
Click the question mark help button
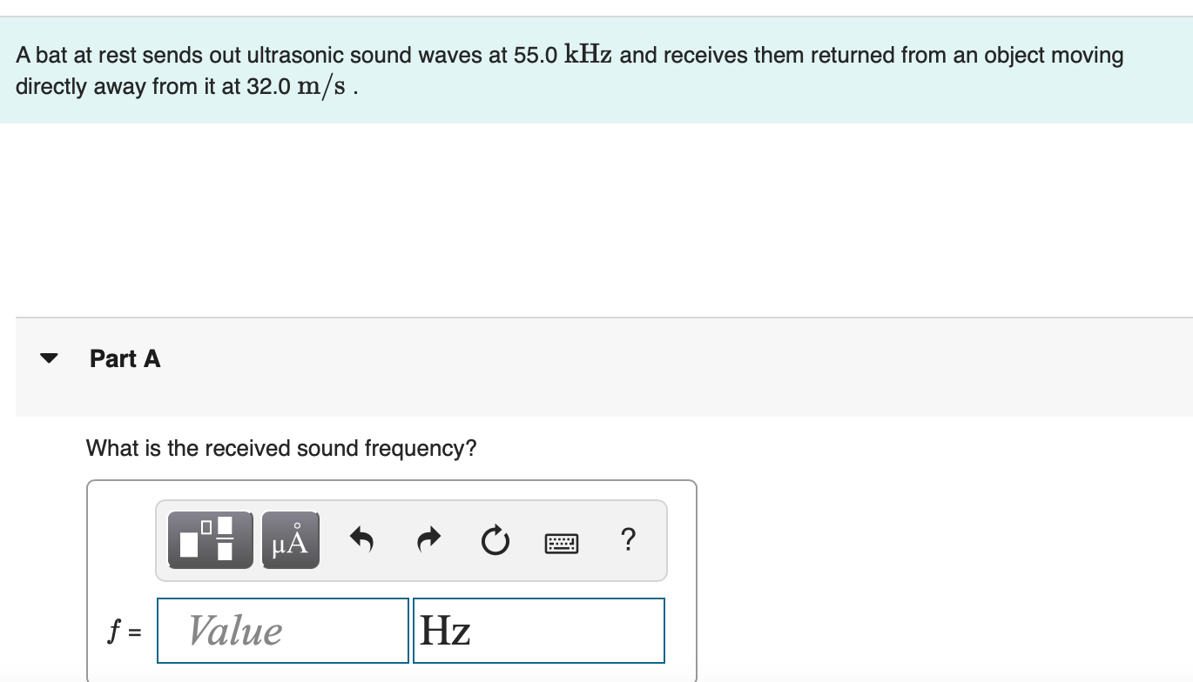point(629,540)
